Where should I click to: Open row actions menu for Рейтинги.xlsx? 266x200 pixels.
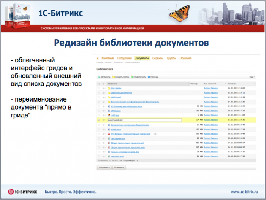click(x=104, y=156)
